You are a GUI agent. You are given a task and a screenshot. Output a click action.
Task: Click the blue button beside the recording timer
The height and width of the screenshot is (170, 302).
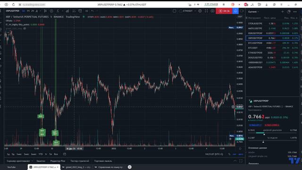tap(235, 11)
